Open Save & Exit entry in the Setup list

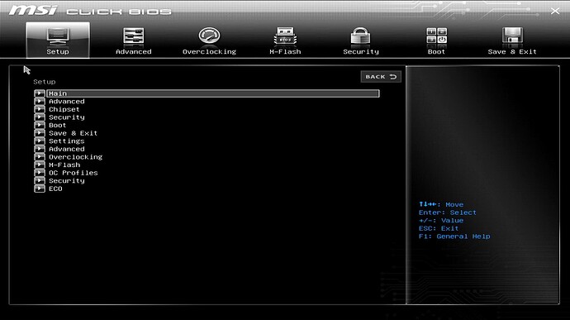tap(73, 133)
